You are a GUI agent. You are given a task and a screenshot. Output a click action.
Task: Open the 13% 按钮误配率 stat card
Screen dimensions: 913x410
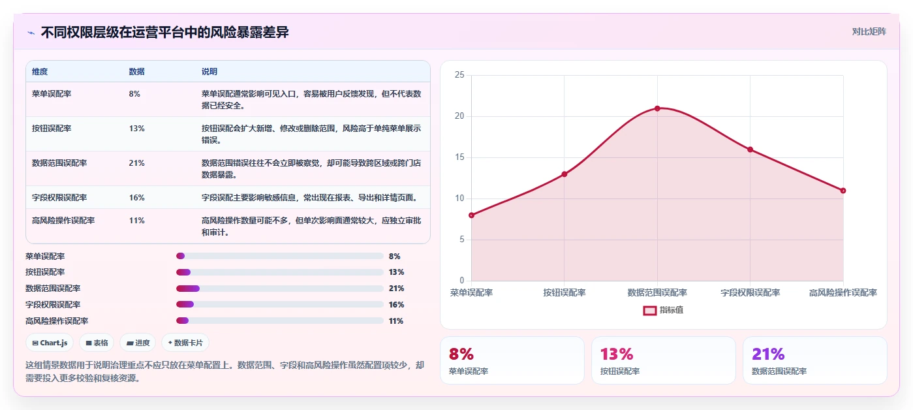(664, 360)
